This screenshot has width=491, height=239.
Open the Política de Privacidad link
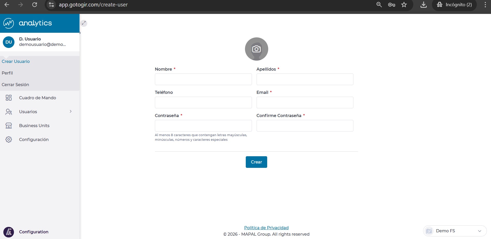(266, 228)
